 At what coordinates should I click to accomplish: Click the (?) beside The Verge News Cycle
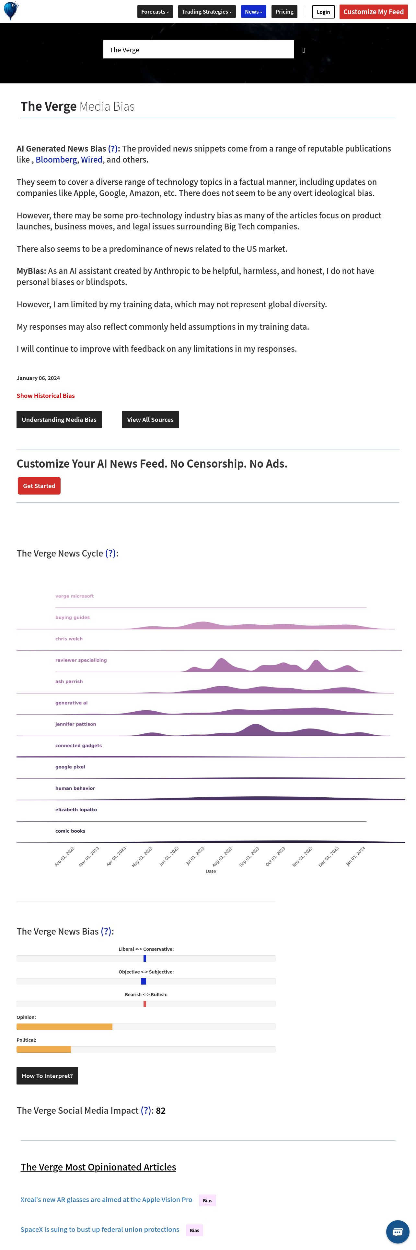point(111,553)
